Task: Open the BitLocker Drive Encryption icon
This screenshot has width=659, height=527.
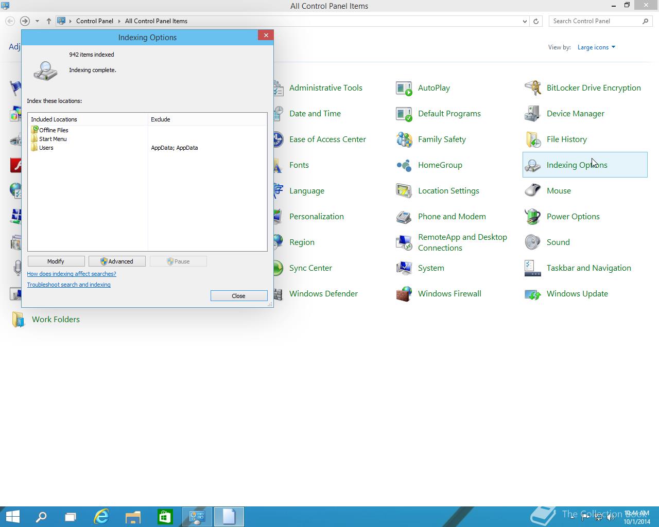Action: [533, 88]
